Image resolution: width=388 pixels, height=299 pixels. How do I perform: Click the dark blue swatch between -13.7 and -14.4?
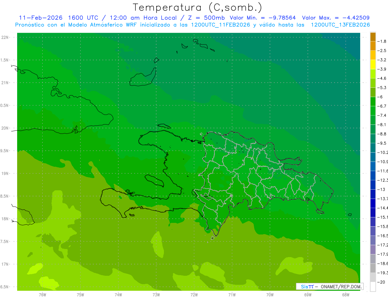(373, 203)
